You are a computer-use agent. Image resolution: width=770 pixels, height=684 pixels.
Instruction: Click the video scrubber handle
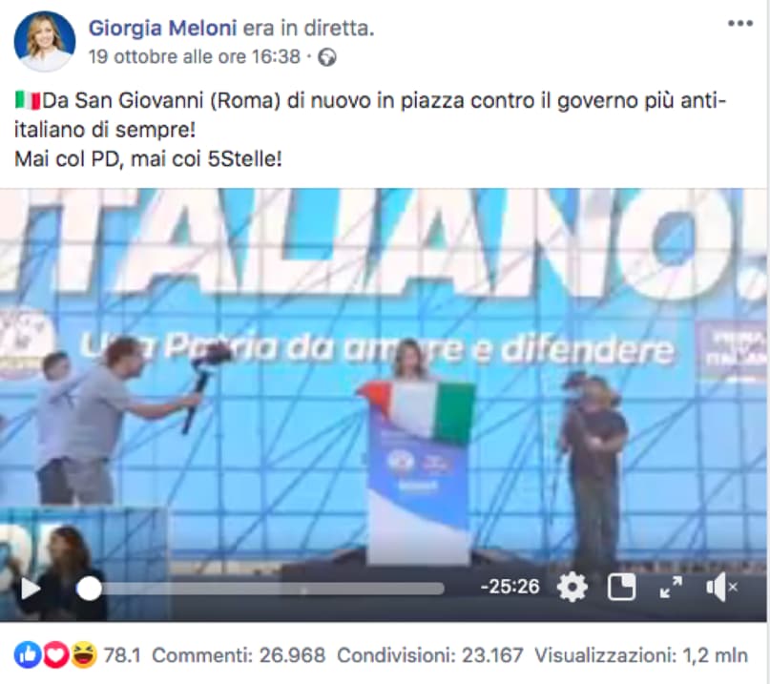(89, 589)
